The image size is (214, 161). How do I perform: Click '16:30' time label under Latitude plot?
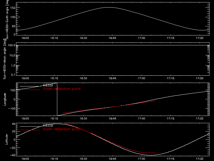tap(83, 159)
